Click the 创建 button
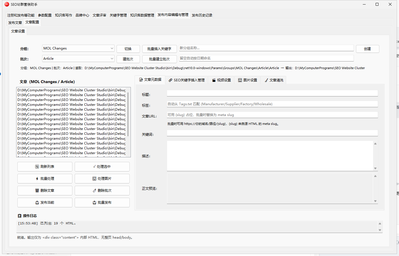This screenshot has height=256, width=399. [368, 49]
